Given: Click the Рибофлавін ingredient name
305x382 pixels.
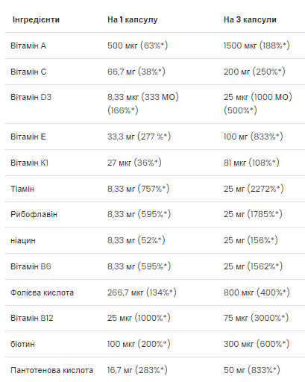Looking at the screenshot, I should point(34,214).
